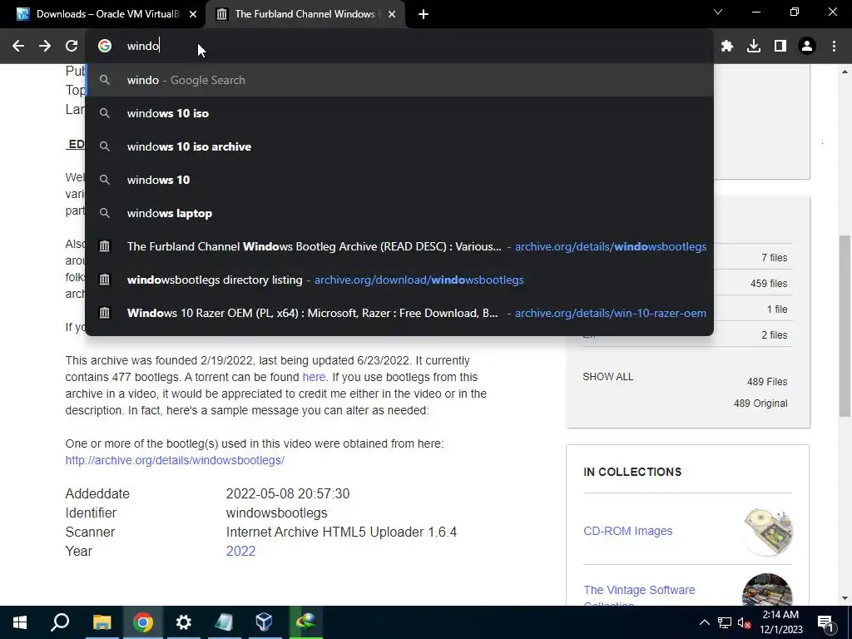Open Chrome downloads icon

(x=754, y=47)
